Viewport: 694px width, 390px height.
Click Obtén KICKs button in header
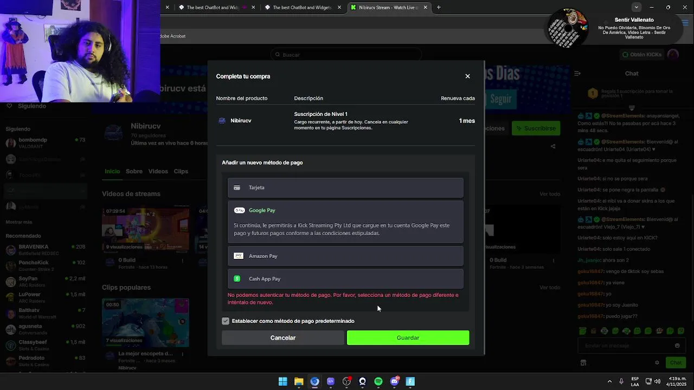(642, 55)
